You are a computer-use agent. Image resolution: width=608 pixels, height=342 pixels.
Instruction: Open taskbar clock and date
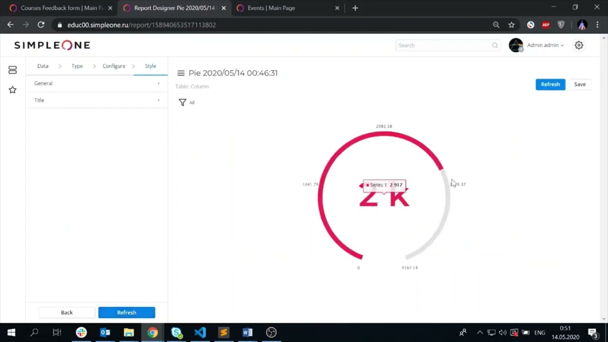click(x=565, y=332)
